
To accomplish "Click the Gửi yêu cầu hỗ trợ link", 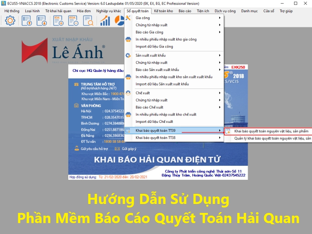I will (x=92, y=149).
